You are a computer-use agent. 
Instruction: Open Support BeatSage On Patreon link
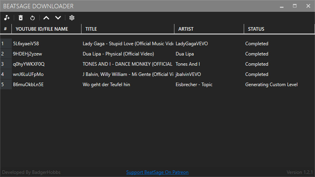click(x=157, y=172)
